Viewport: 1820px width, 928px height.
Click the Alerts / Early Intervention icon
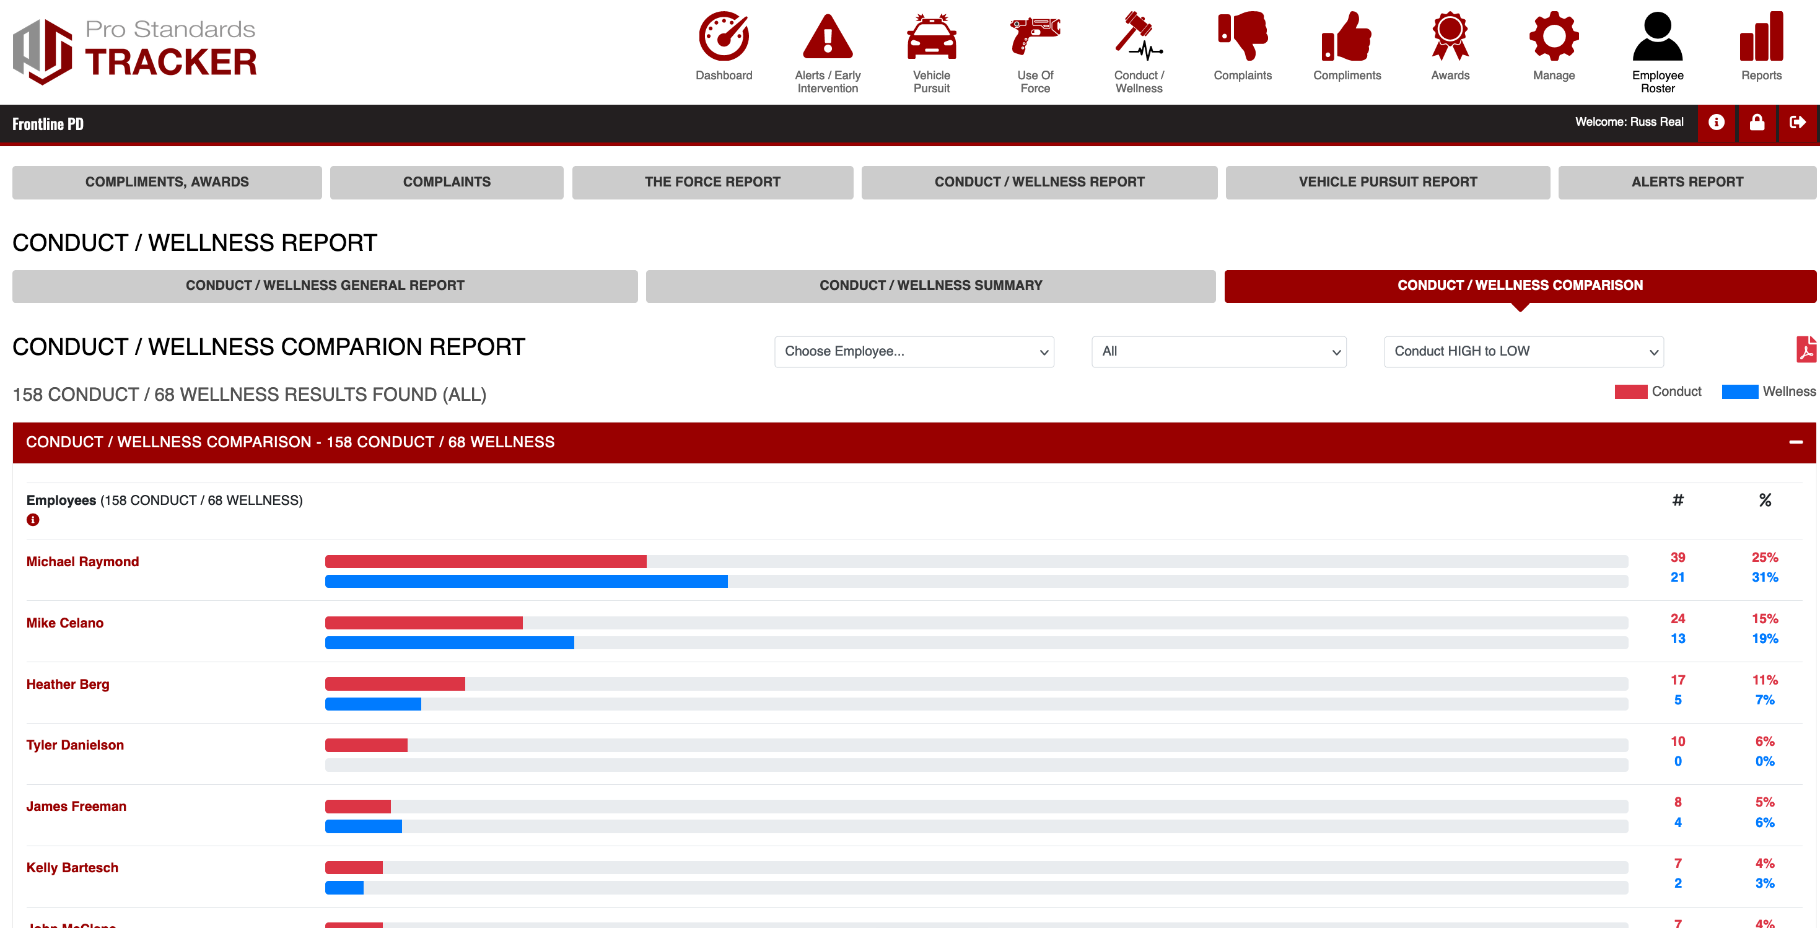(x=828, y=37)
